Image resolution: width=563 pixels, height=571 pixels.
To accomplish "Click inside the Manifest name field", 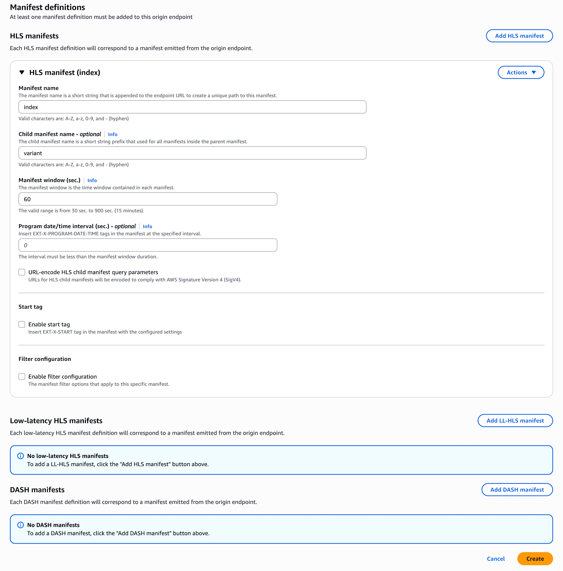I will tap(192, 107).
